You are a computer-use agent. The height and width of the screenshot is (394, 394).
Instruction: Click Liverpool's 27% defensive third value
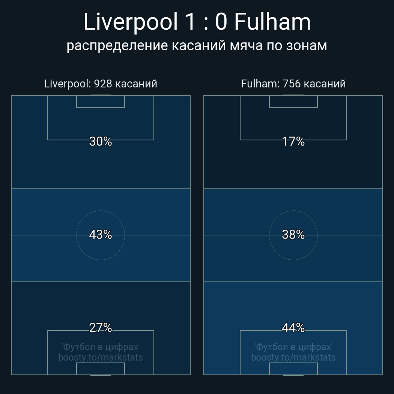pyautogui.click(x=101, y=328)
